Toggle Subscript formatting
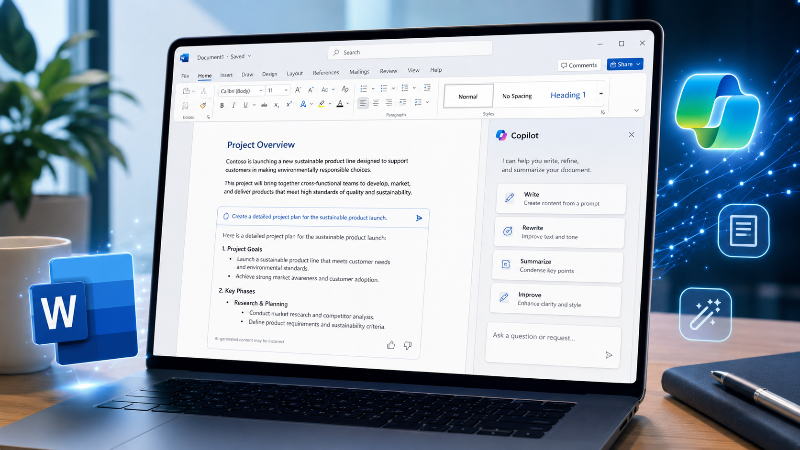800x450 pixels. point(277,105)
